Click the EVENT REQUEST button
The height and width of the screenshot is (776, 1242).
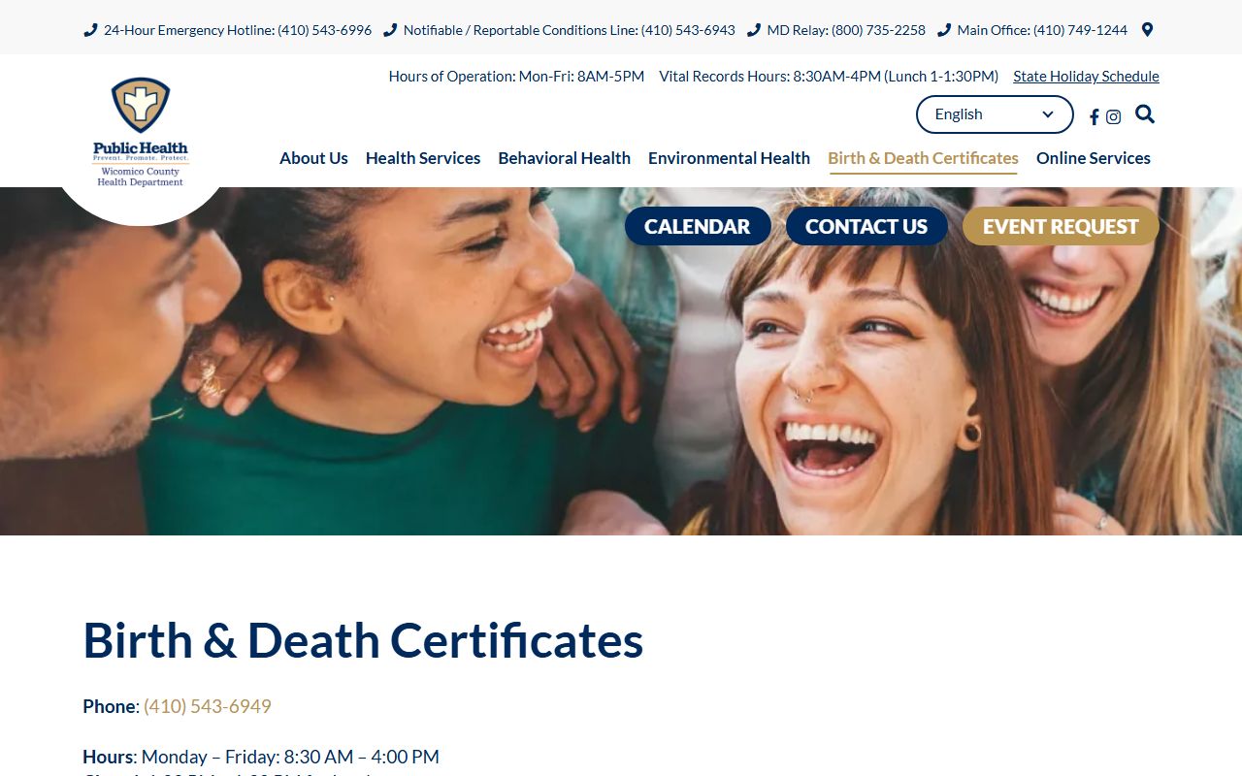click(x=1061, y=226)
